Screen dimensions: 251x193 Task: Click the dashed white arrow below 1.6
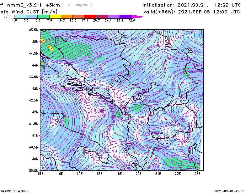click(9, 17)
